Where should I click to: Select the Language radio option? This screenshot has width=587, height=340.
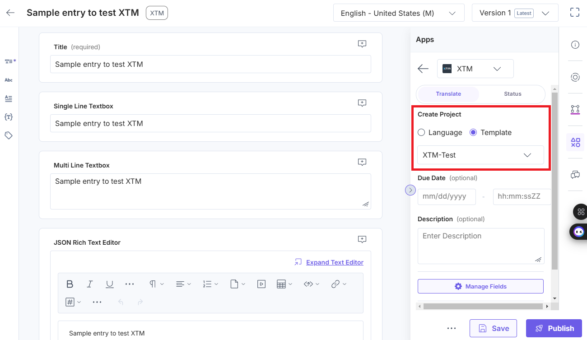tap(421, 132)
